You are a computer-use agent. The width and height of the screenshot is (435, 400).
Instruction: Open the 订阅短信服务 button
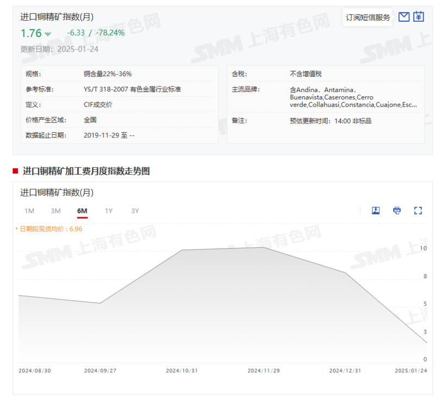(x=368, y=17)
